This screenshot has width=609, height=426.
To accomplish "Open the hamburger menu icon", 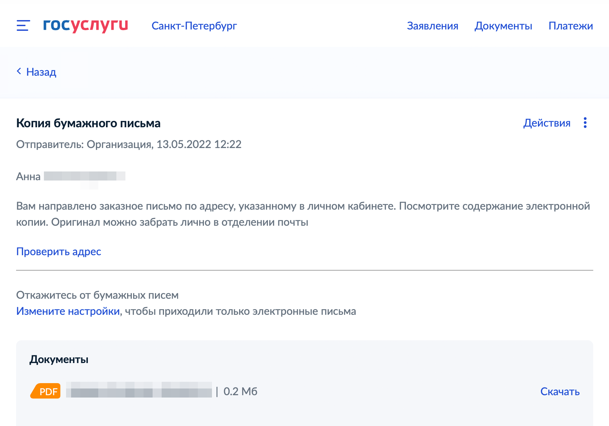I will coord(23,25).
